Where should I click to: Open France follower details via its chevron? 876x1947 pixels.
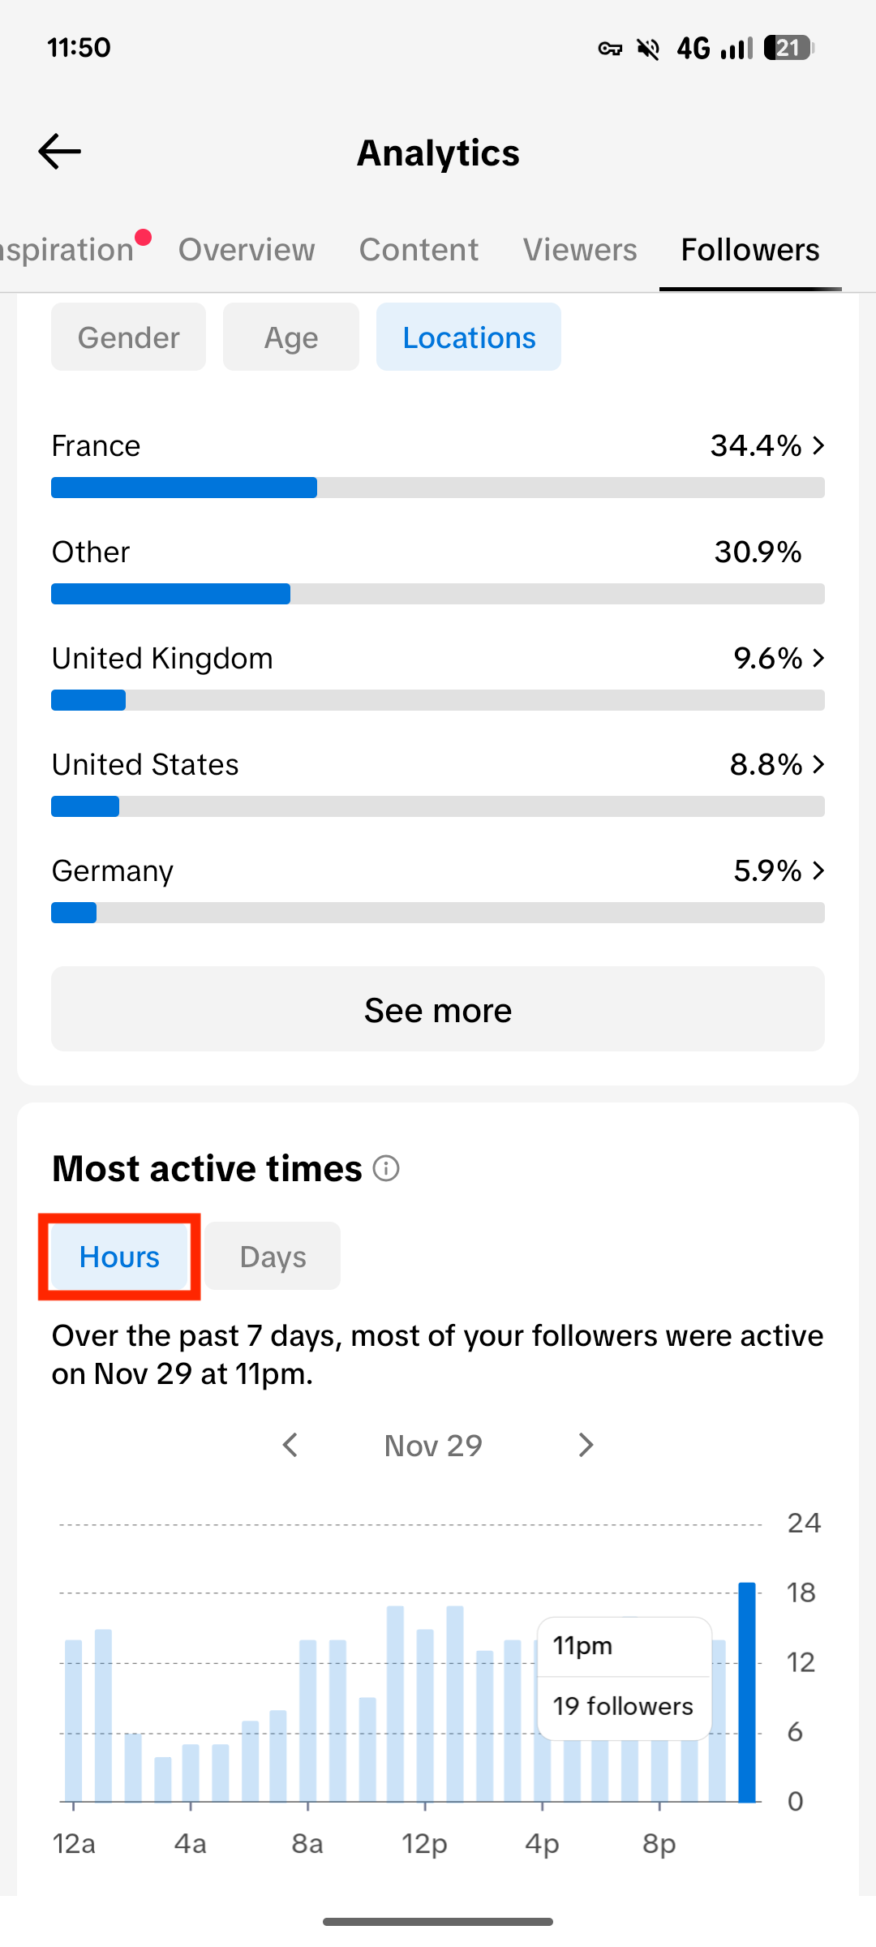[818, 445]
